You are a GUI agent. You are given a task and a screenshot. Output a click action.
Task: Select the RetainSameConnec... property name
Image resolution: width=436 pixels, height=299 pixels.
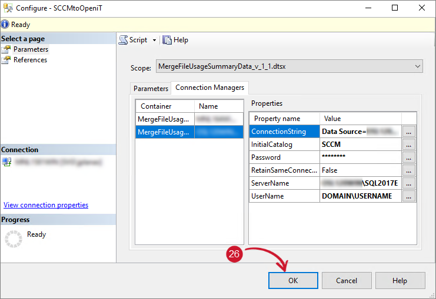tap(284, 170)
